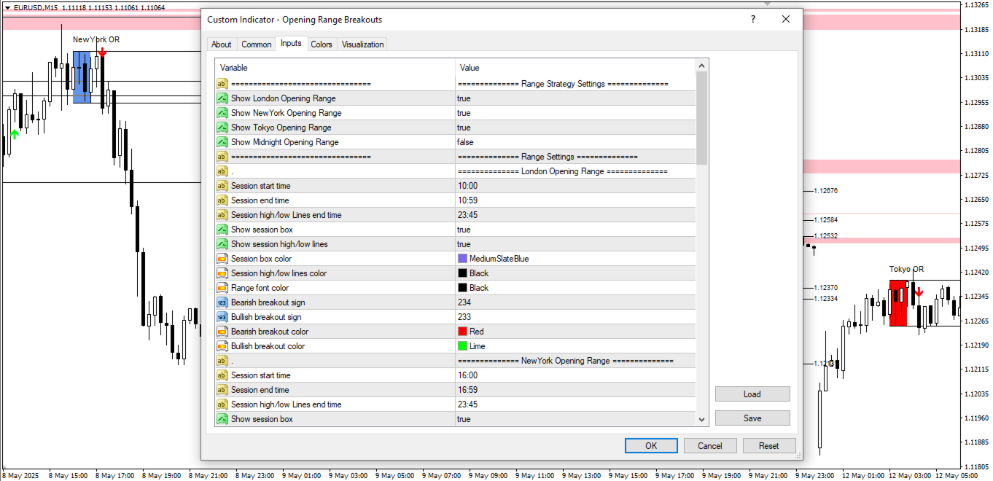Click the icon beside London Show session high/low lines
This screenshot has height=481, width=993.
pyautogui.click(x=222, y=244)
